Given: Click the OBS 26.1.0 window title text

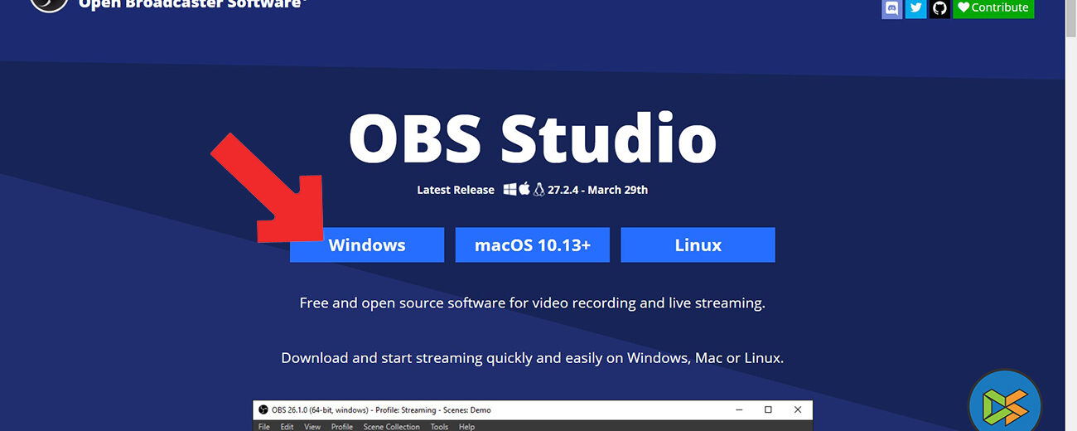Looking at the screenshot, I should pos(381,410).
